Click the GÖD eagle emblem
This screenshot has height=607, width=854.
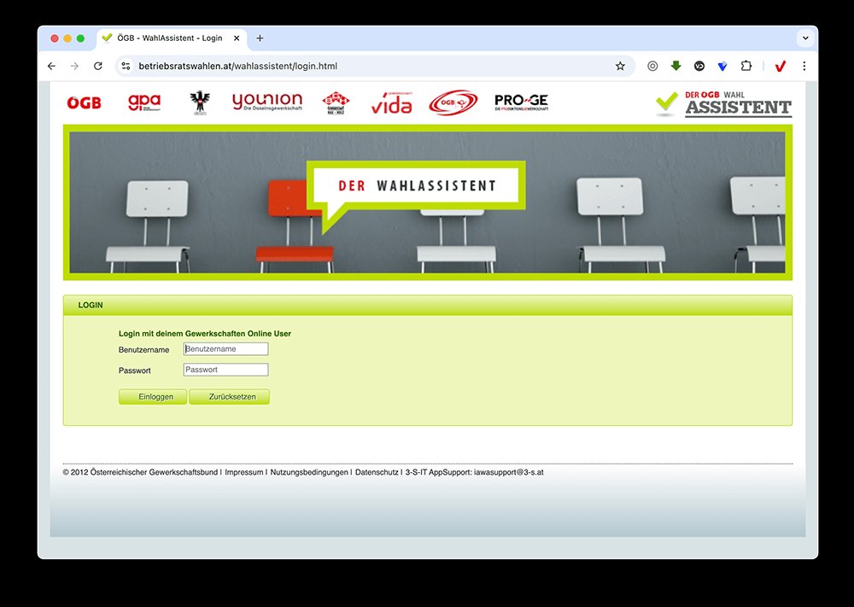pos(198,102)
